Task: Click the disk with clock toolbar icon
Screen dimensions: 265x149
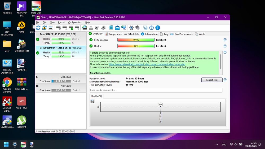Action: click(x=65, y=28)
